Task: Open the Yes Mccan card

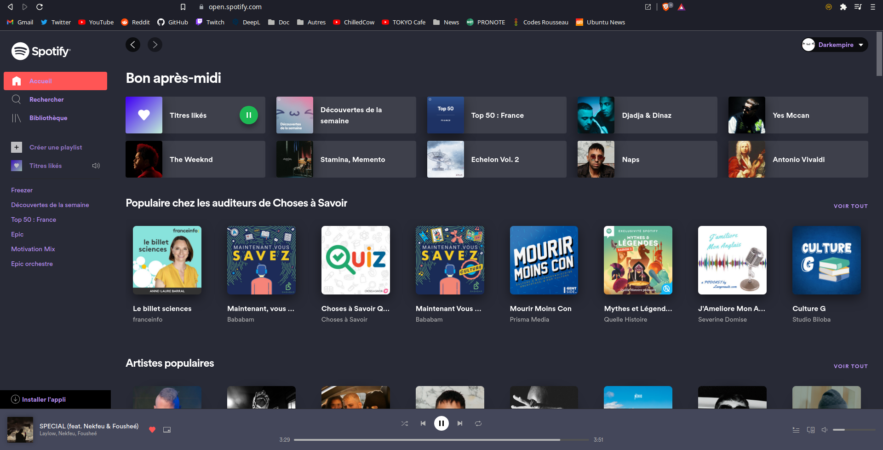Action: pyautogui.click(x=798, y=115)
